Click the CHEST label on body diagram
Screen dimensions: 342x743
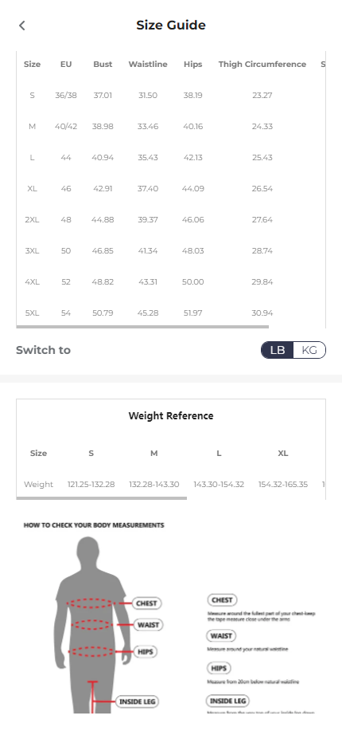(x=146, y=603)
